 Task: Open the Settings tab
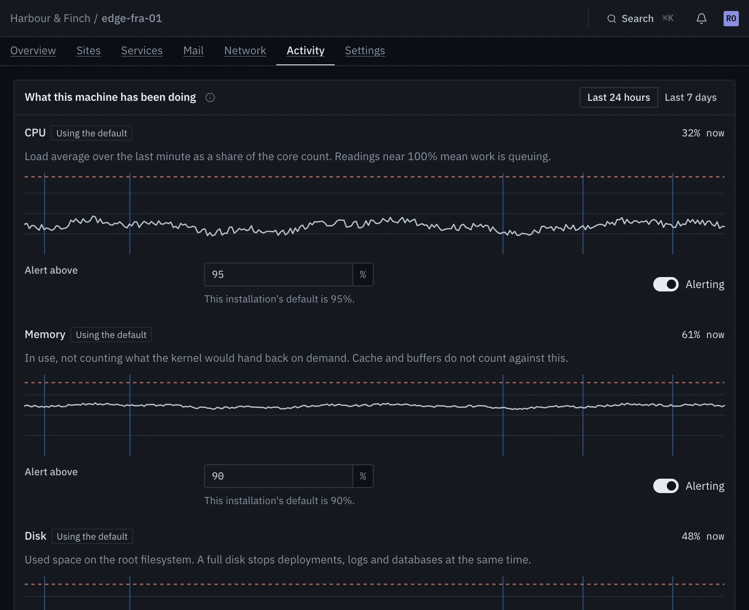click(365, 50)
